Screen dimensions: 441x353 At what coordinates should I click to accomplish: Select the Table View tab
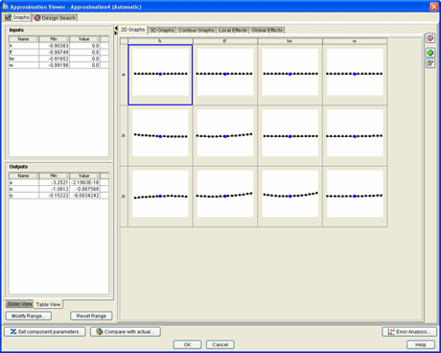pos(48,304)
